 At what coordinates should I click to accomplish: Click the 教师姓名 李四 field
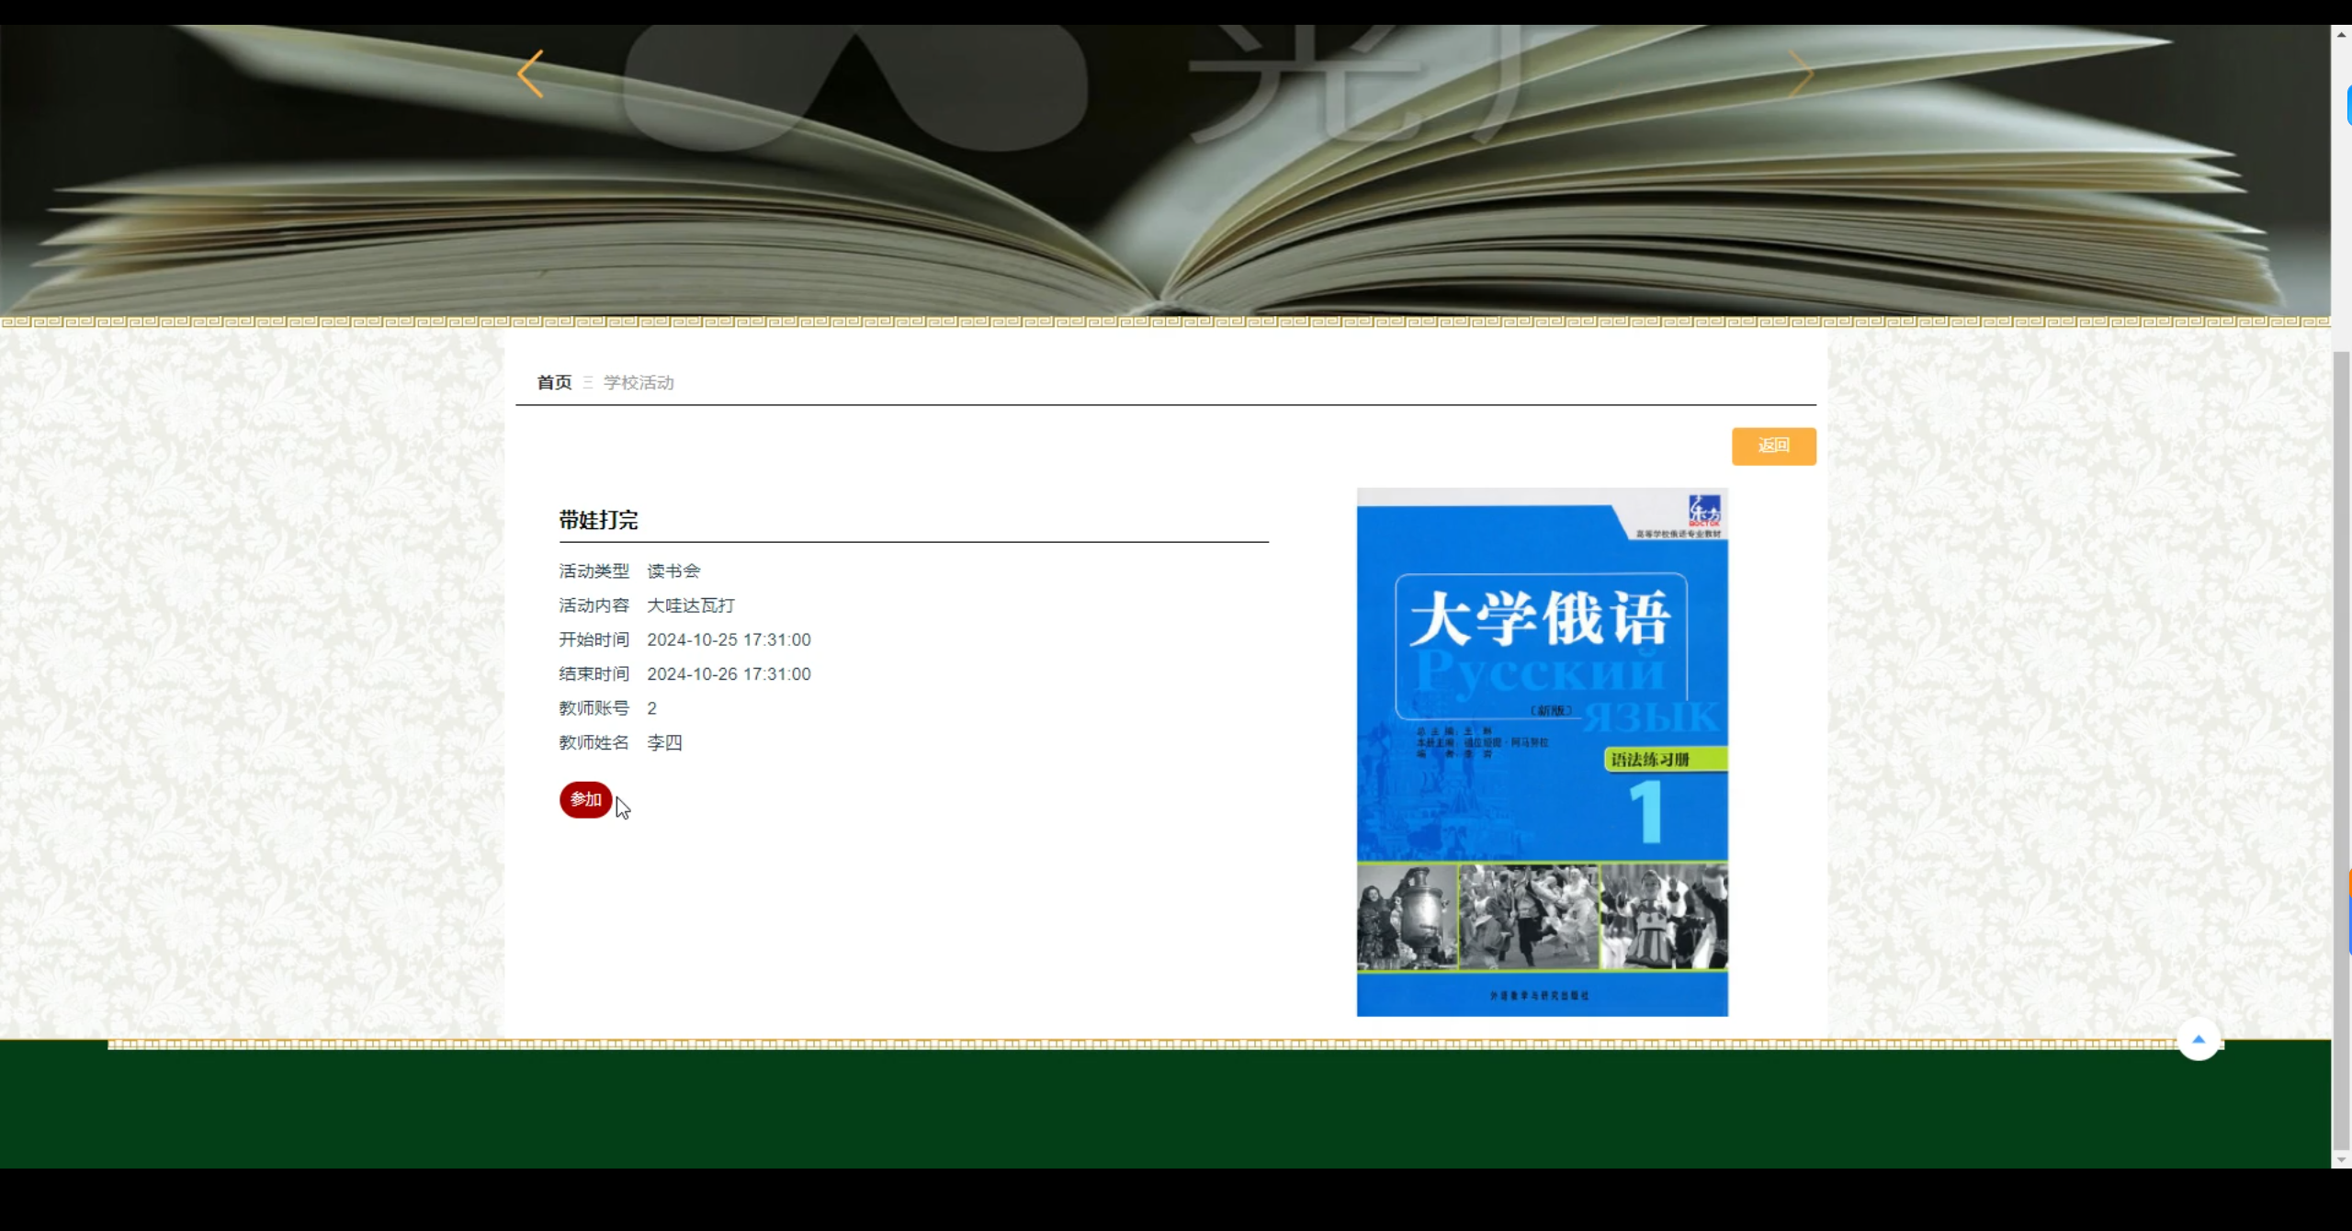[664, 742]
